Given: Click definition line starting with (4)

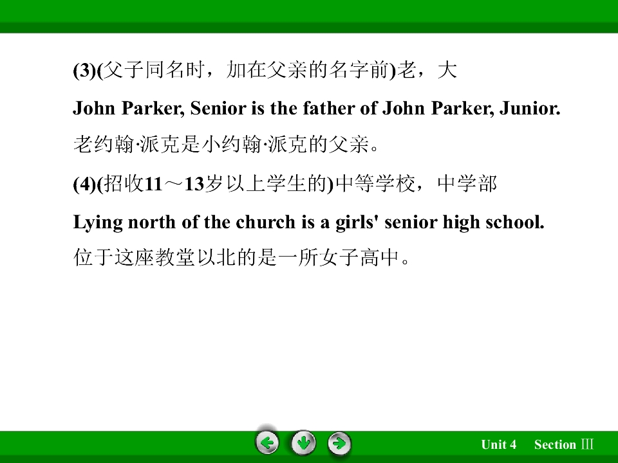Looking at the screenshot, I should (x=285, y=184).
